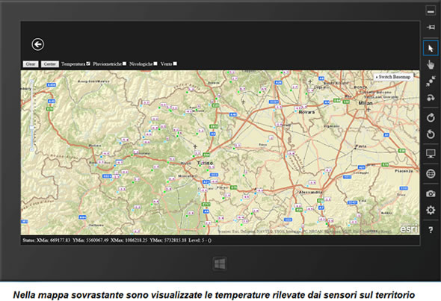Open simulator help question mark
The height and width of the screenshot is (301, 441).
[x=431, y=230]
